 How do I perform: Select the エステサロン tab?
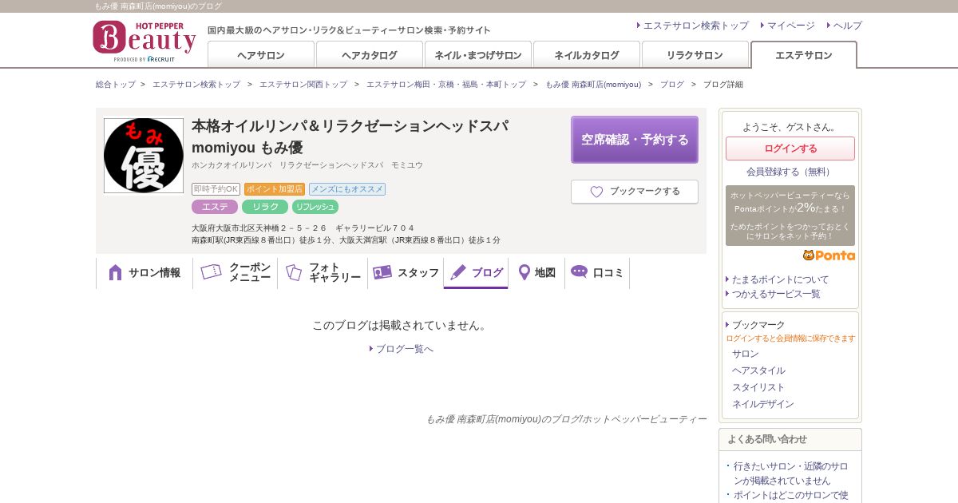pyautogui.click(x=804, y=55)
